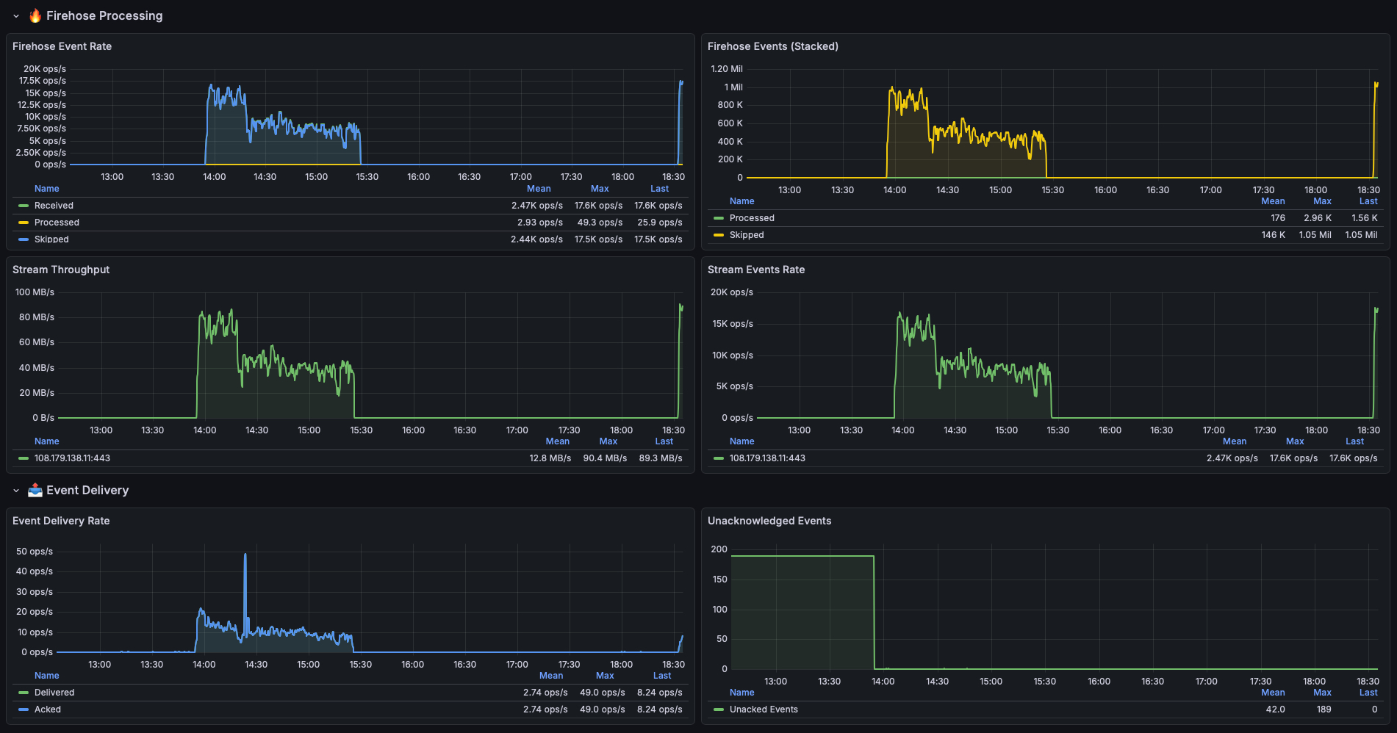Viewport: 1397px width, 733px height.
Task: Toggle Received series in Firehose Event Rate legend
Action: pos(54,206)
